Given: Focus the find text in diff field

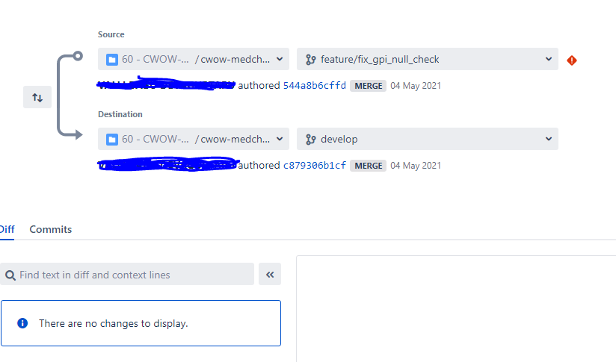Looking at the screenshot, I should 127,274.
